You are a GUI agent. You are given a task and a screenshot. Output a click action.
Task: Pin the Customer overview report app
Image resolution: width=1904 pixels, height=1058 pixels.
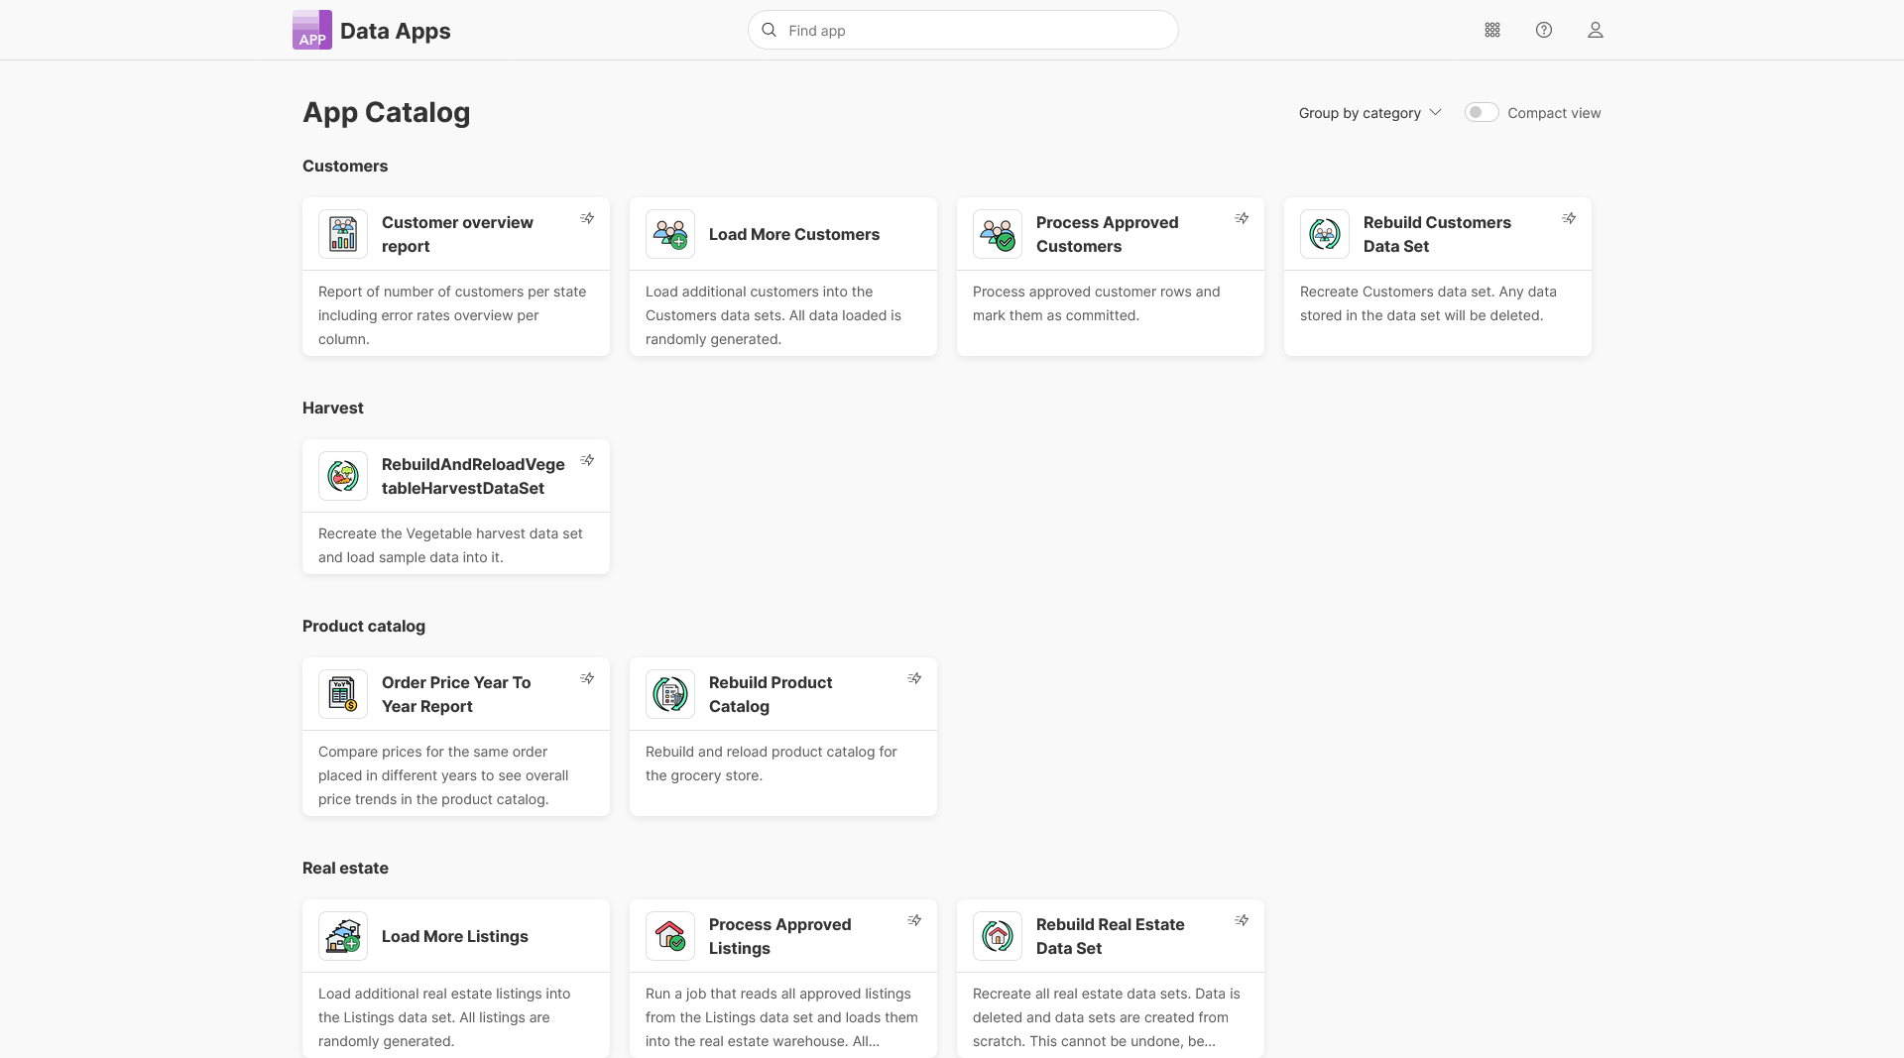(587, 218)
